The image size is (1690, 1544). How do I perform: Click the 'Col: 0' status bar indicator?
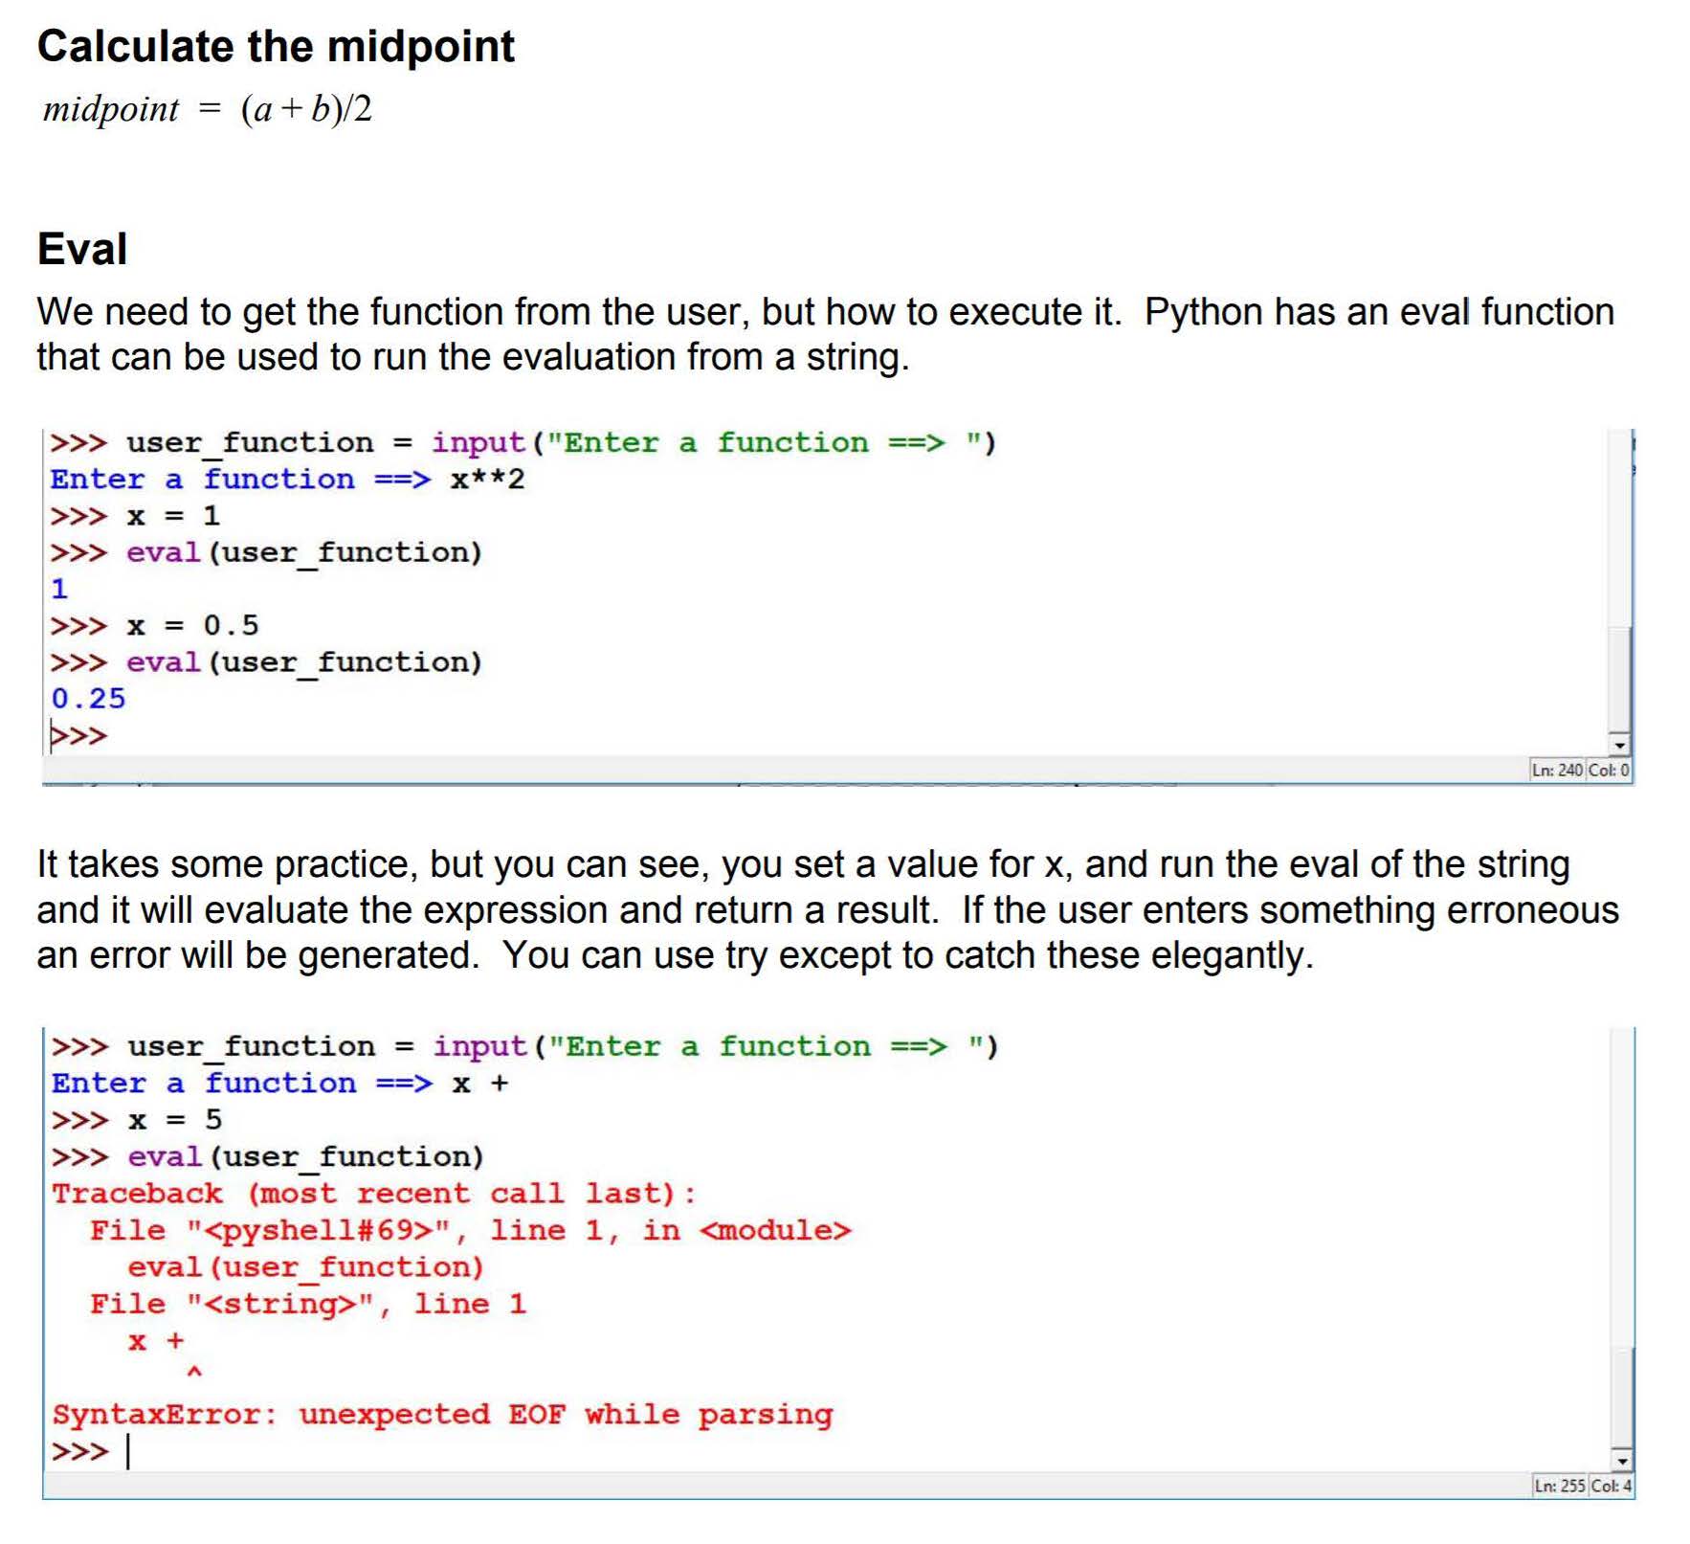point(1609,770)
